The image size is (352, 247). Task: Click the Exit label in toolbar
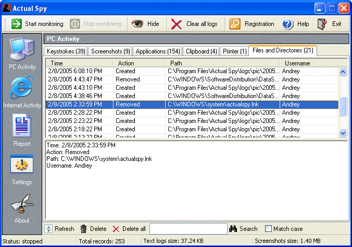337,24
